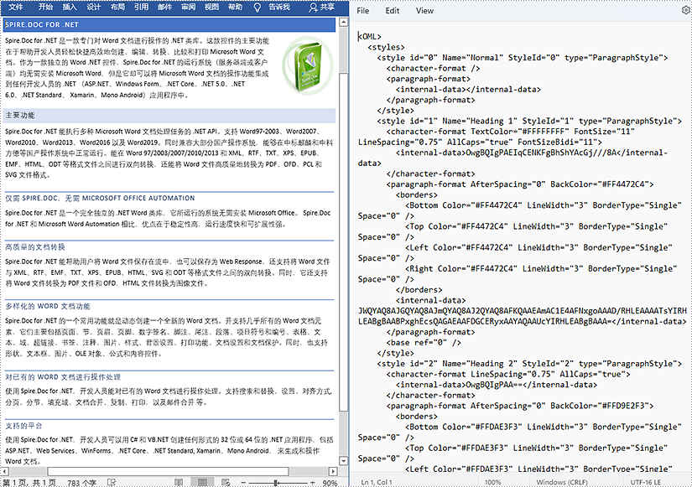The image size is (692, 487).
Task: Open the 插入 ribbon tab
Action: coord(70,7)
